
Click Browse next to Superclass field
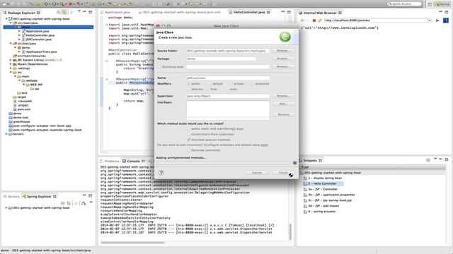point(283,96)
